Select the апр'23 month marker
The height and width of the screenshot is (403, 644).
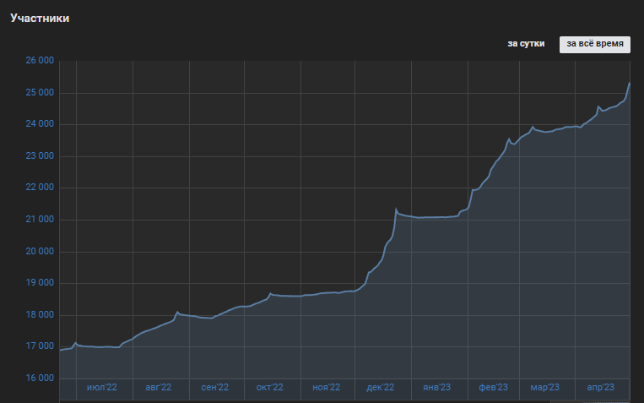[x=600, y=388]
